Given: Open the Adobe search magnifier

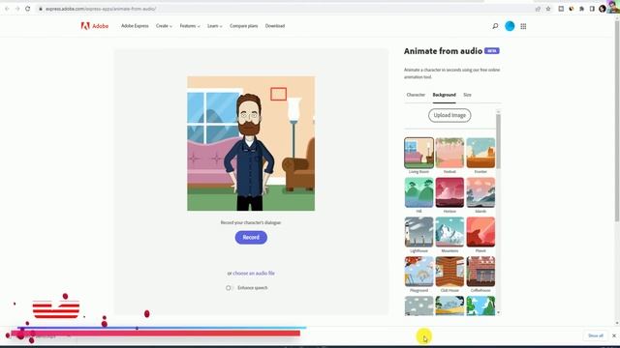Looking at the screenshot, I should [x=495, y=26].
